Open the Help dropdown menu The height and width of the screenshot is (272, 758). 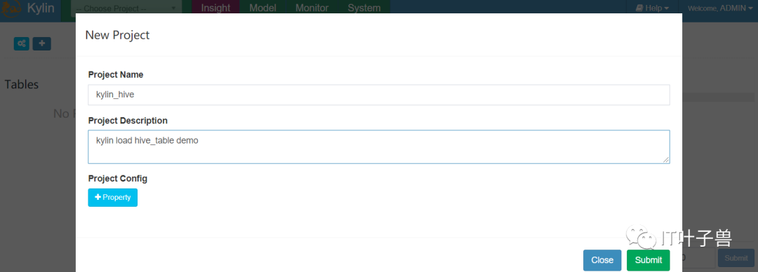click(x=653, y=8)
